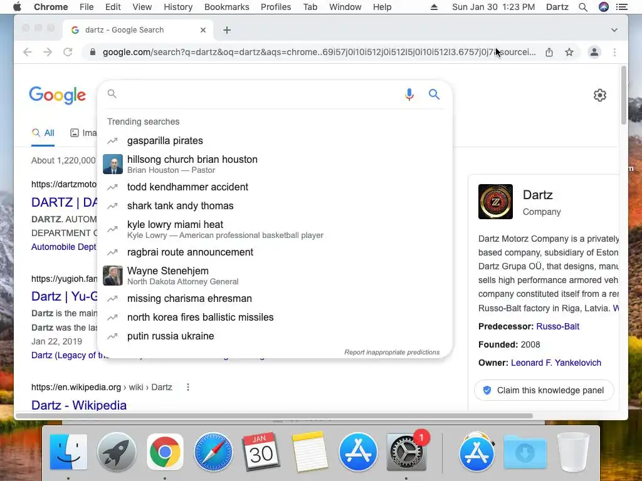Select north korea fires ballistic missiles
This screenshot has width=642, height=481.
[x=275, y=318]
